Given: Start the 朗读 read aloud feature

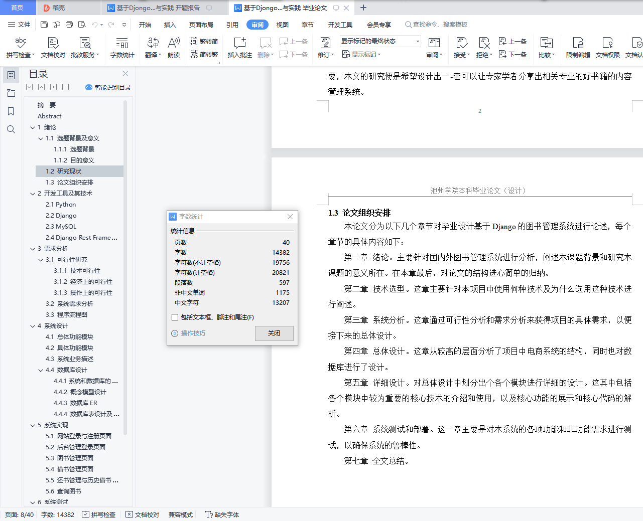Looking at the screenshot, I should click(x=174, y=48).
